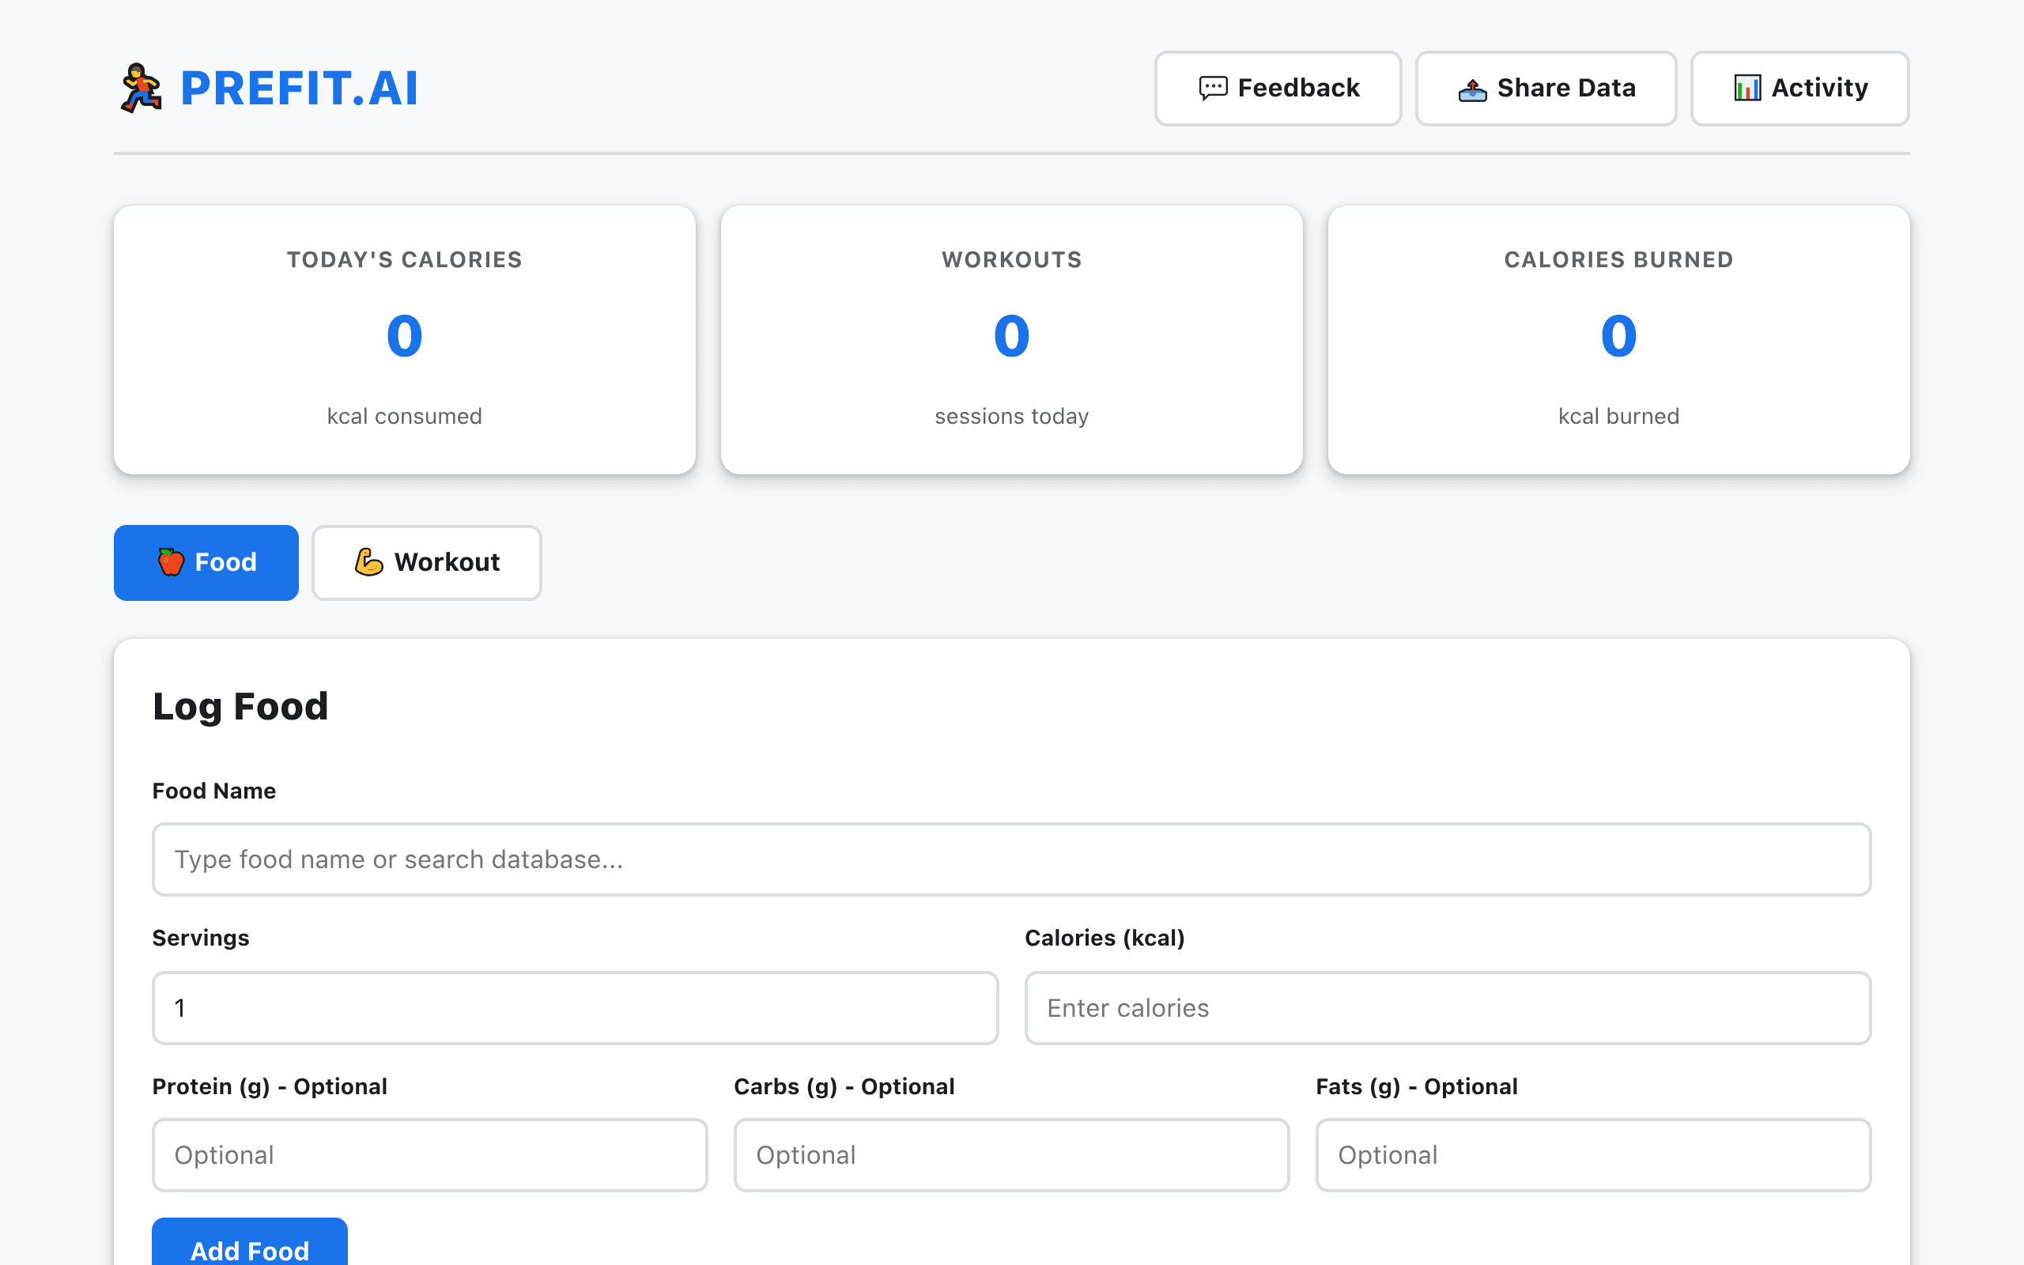This screenshot has width=2024, height=1265.
Task: Click the Workouts count 0
Action: click(1011, 336)
